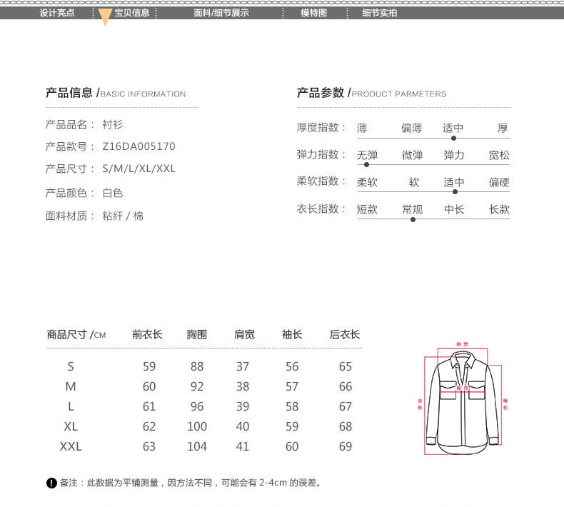Click the yellow triangle marker under 宝贝信息
Screen dimensions: 564x507
coord(105,19)
